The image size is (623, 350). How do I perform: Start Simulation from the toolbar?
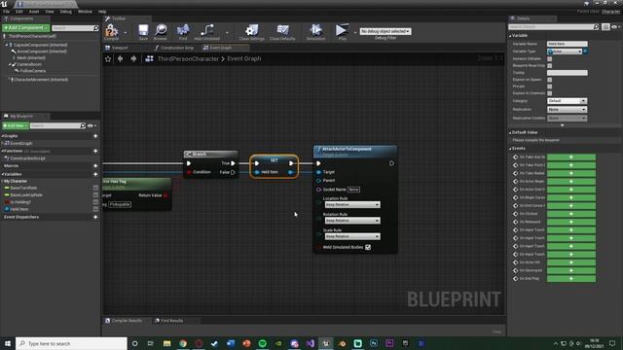(315, 32)
